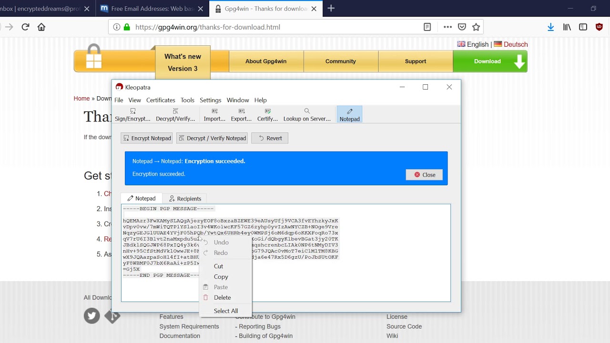Choose Delete from context menu

click(225, 298)
